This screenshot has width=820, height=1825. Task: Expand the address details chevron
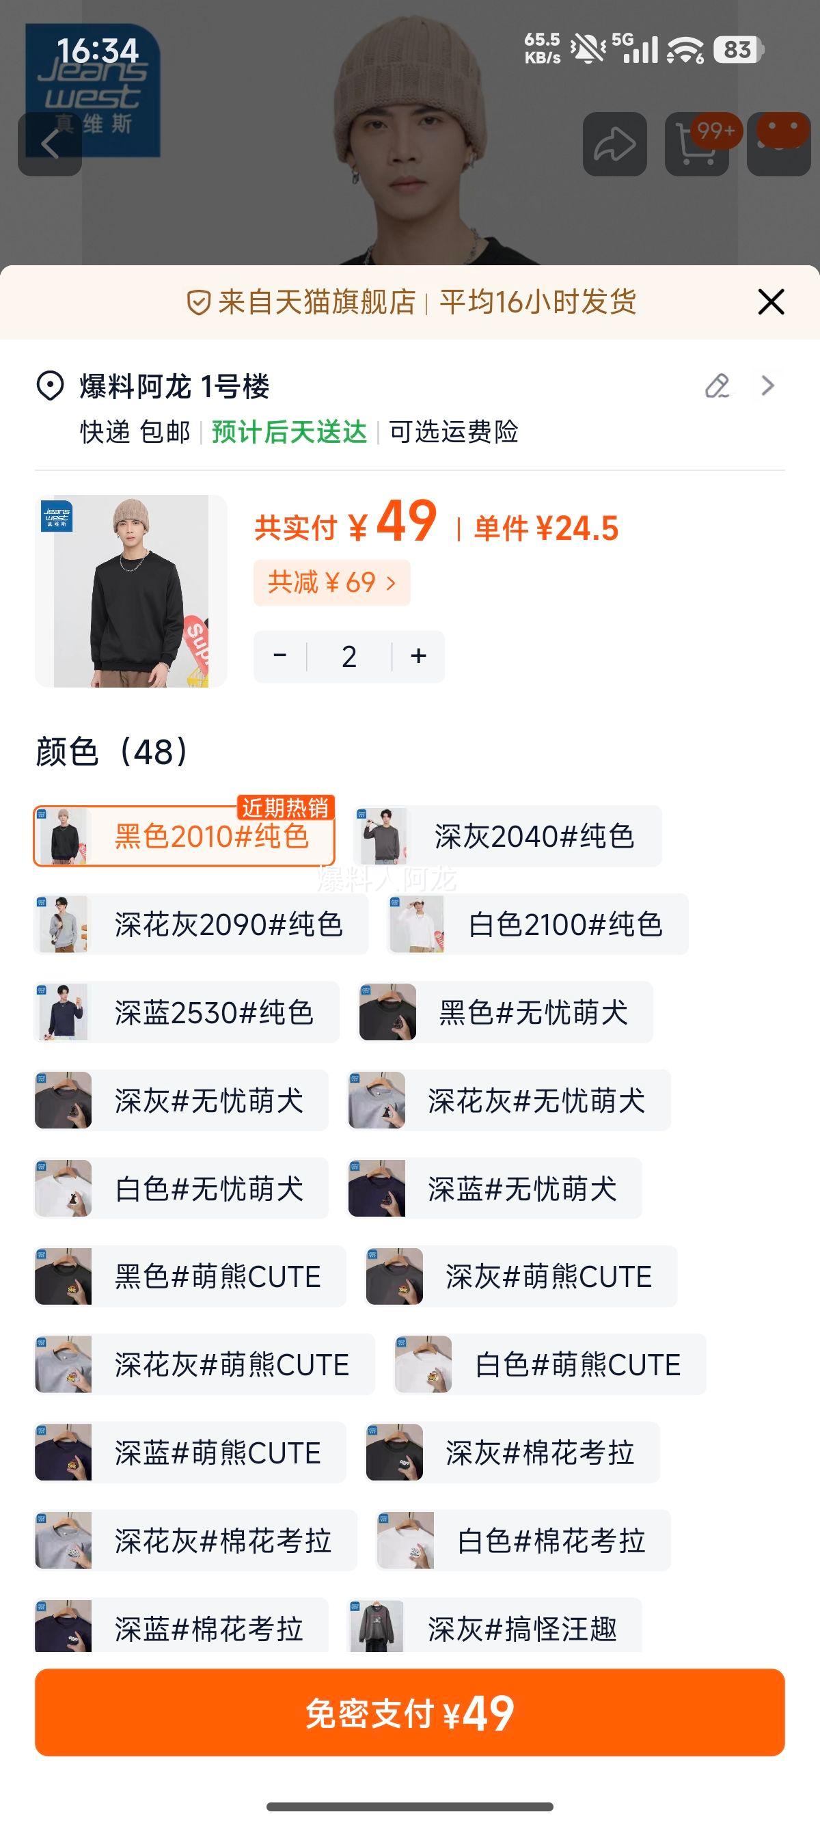point(767,386)
